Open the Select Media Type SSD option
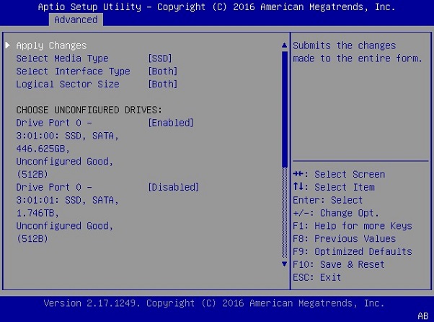This screenshot has width=434, height=322. point(159,58)
